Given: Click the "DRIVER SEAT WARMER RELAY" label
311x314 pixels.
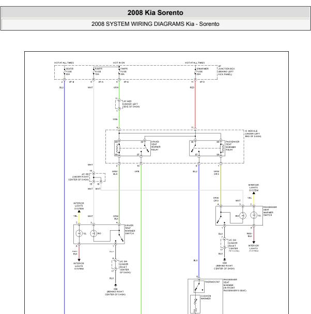Looking at the screenshot, I should pos(155,145).
